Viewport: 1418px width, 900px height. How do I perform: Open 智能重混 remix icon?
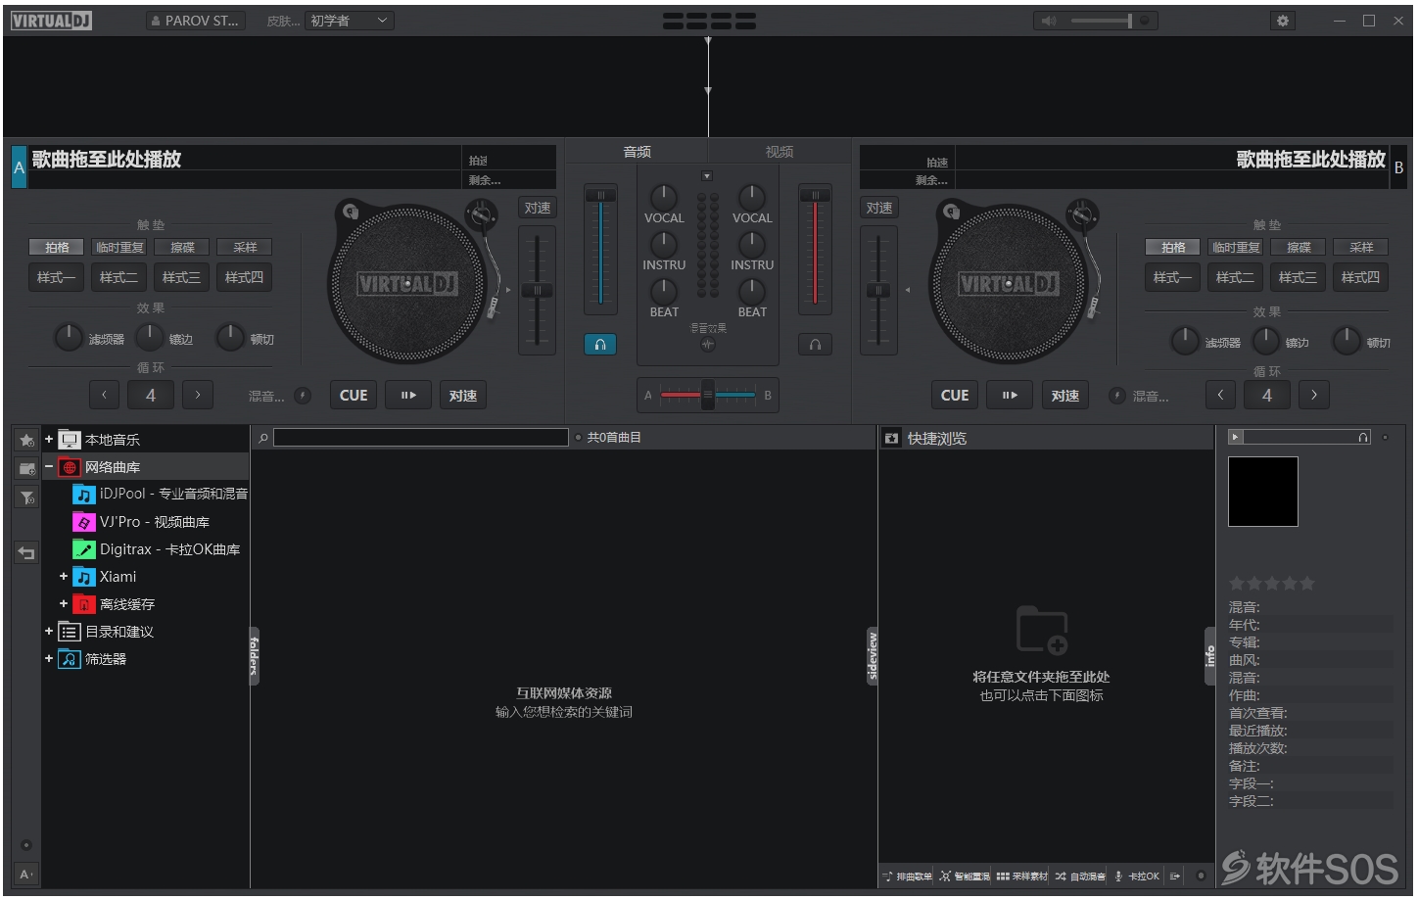tap(945, 876)
